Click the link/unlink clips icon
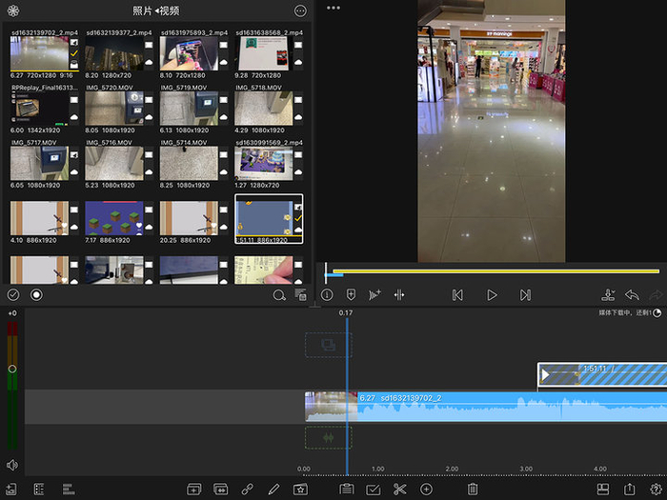This screenshot has width=667, height=500. point(247,489)
